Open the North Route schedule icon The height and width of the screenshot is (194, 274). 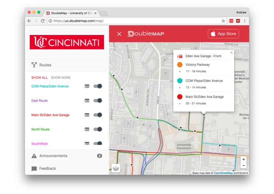87,129
